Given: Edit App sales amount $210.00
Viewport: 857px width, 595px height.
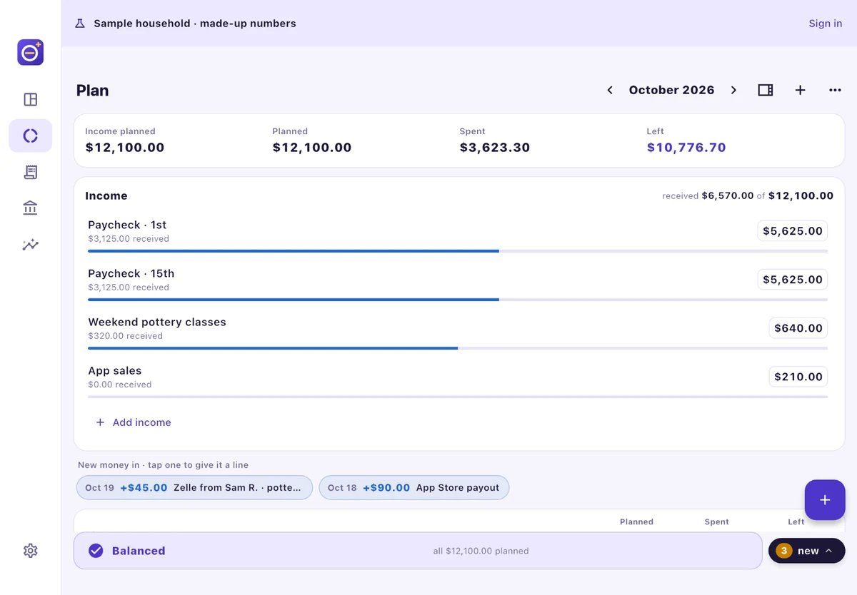Looking at the screenshot, I should [x=798, y=377].
